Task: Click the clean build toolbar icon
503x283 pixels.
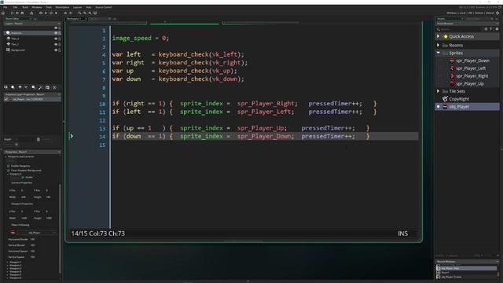Action: (x=56, y=13)
